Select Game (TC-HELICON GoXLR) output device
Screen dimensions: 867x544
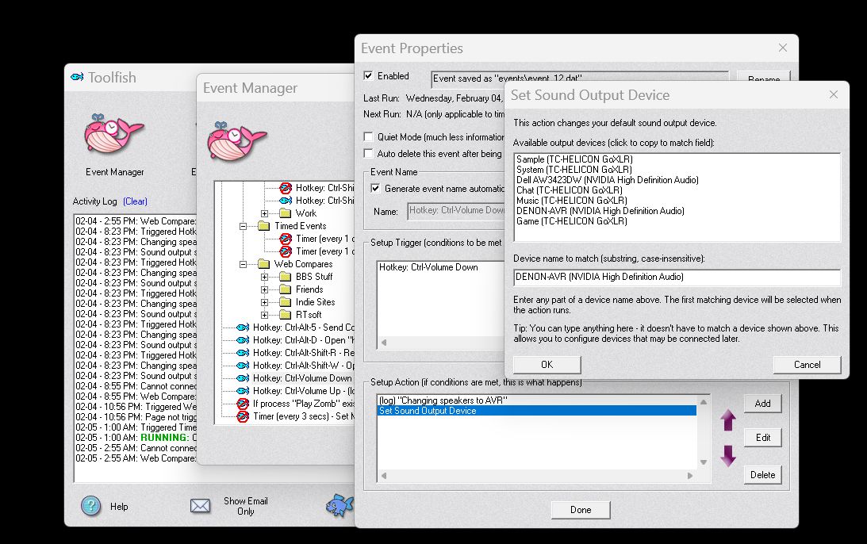(x=571, y=221)
